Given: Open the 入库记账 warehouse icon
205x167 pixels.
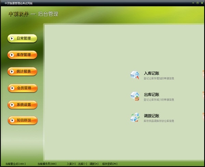Looking at the screenshot, I should click(x=135, y=75).
